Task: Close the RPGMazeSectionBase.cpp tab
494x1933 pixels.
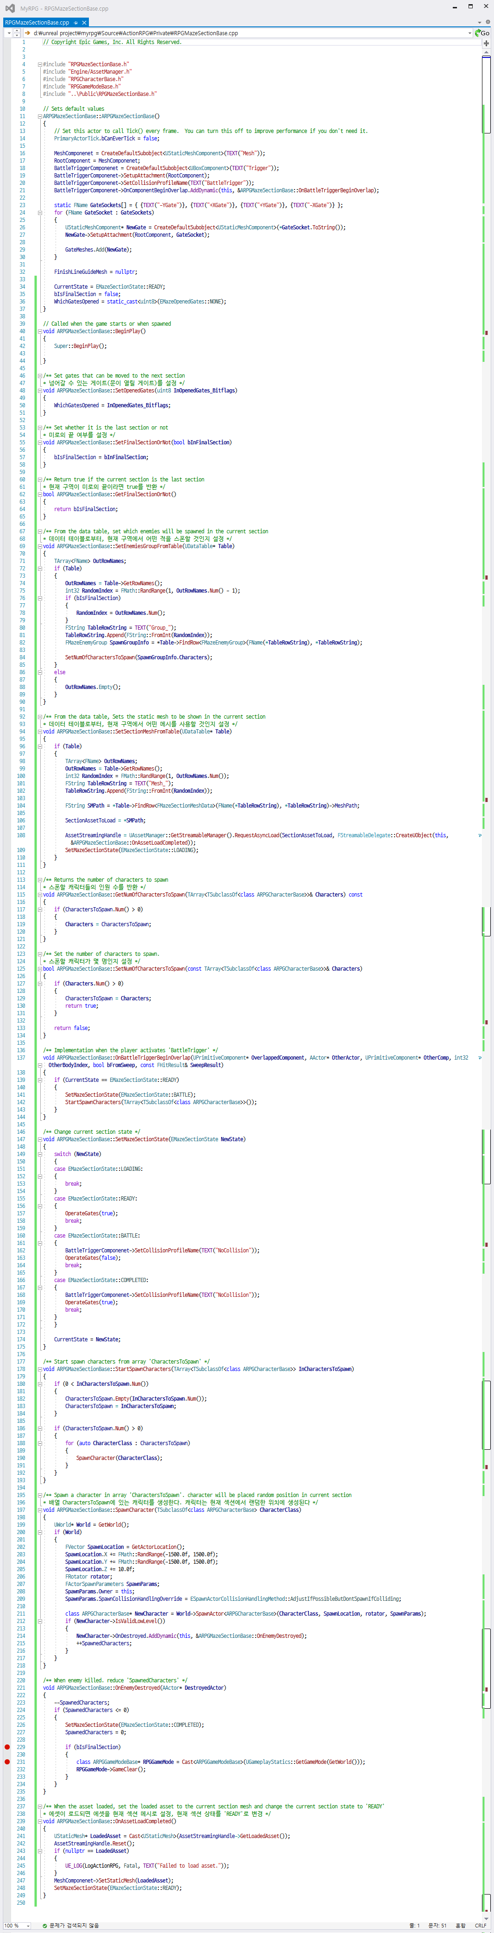Action: tap(84, 23)
